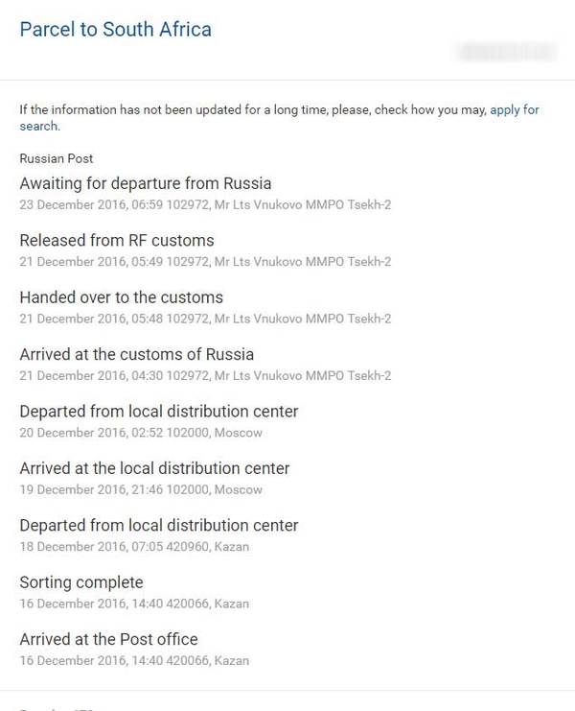Click "Arrived at the customs of Russia" status
Screen dimensions: 575x711
pyautogui.click(x=136, y=354)
